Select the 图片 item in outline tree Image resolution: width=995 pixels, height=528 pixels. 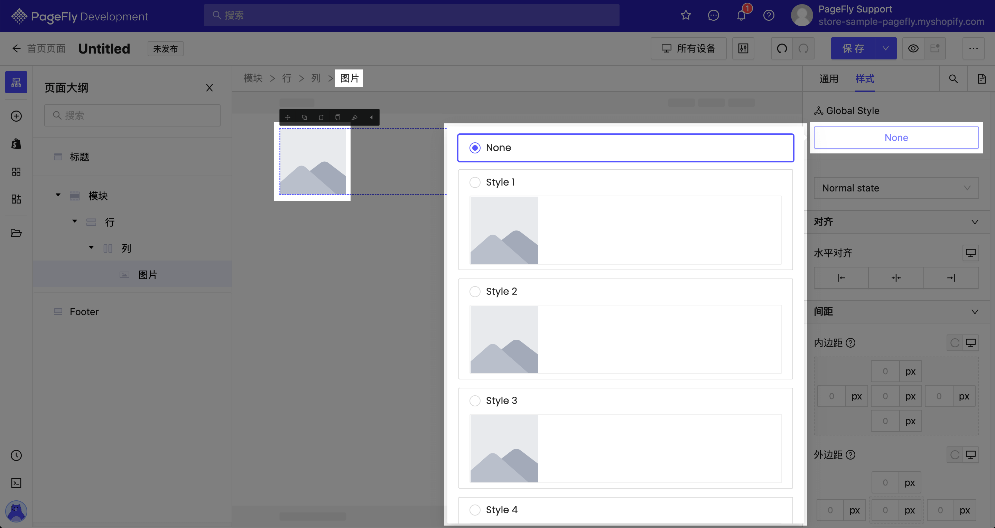tap(132, 274)
